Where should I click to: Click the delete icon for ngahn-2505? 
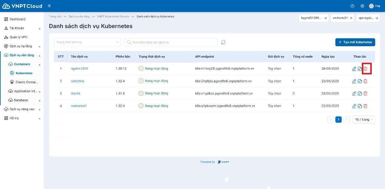tap(365, 69)
